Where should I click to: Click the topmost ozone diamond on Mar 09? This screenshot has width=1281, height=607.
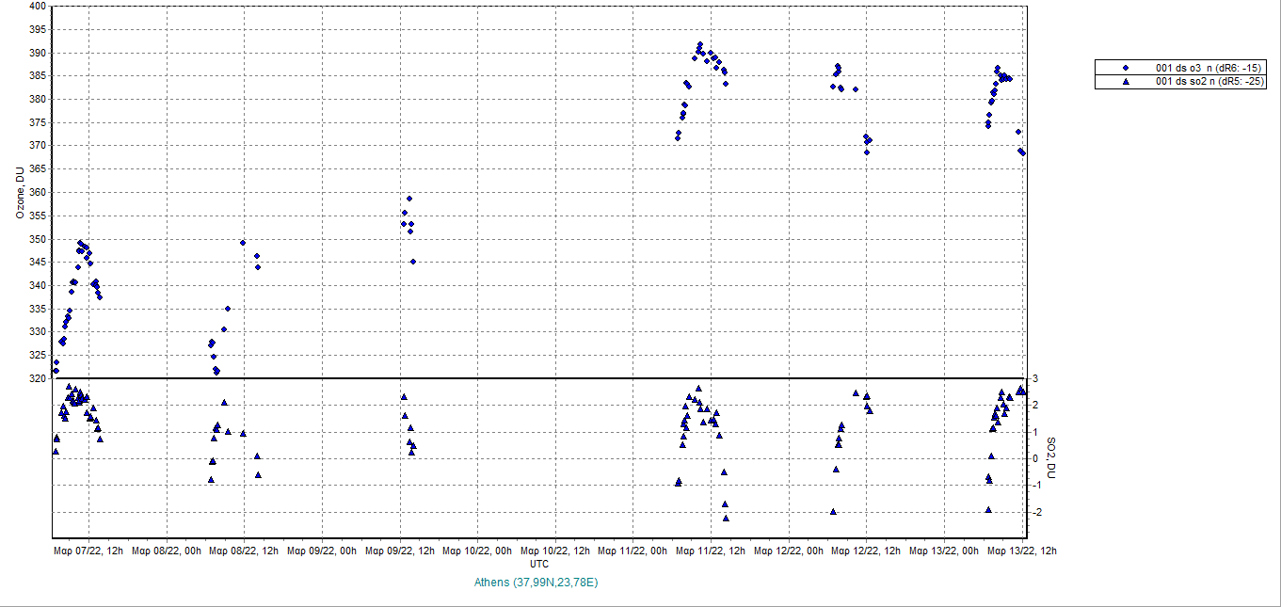(409, 199)
